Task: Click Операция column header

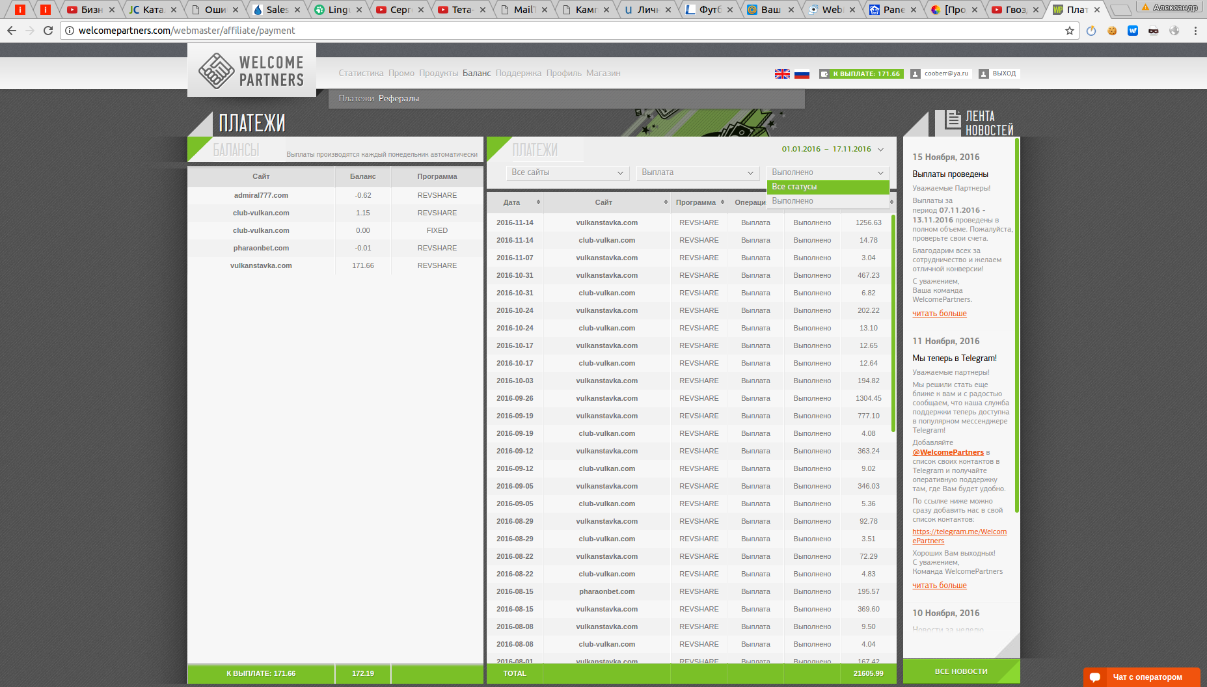Action: tap(750, 202)
